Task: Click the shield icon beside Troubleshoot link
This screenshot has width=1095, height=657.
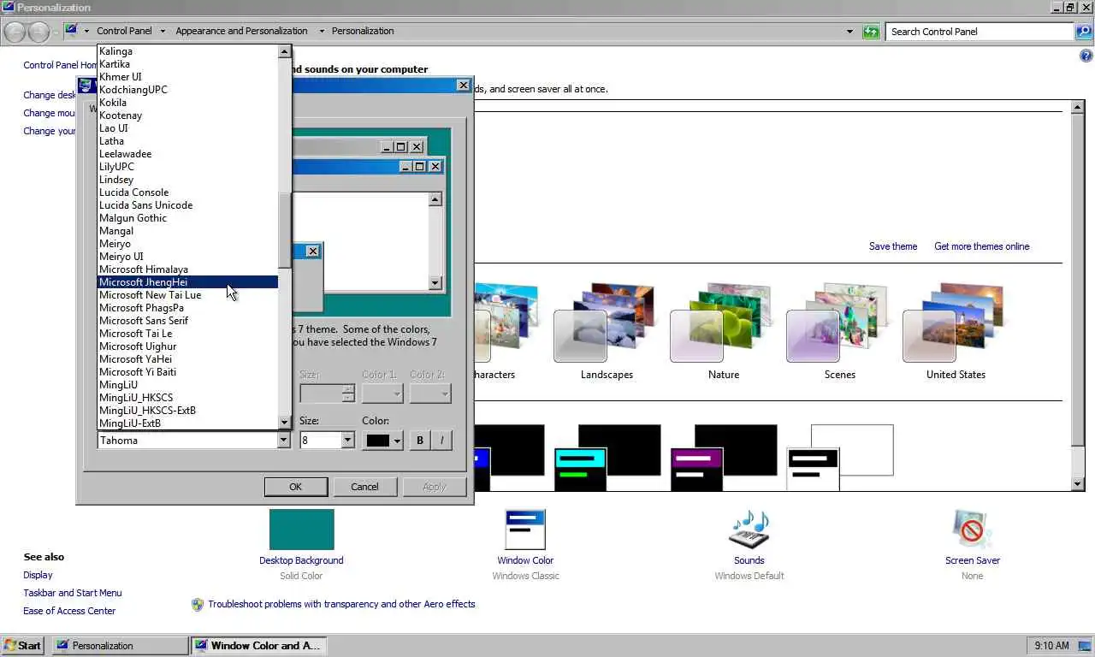Action: (198, 604)
